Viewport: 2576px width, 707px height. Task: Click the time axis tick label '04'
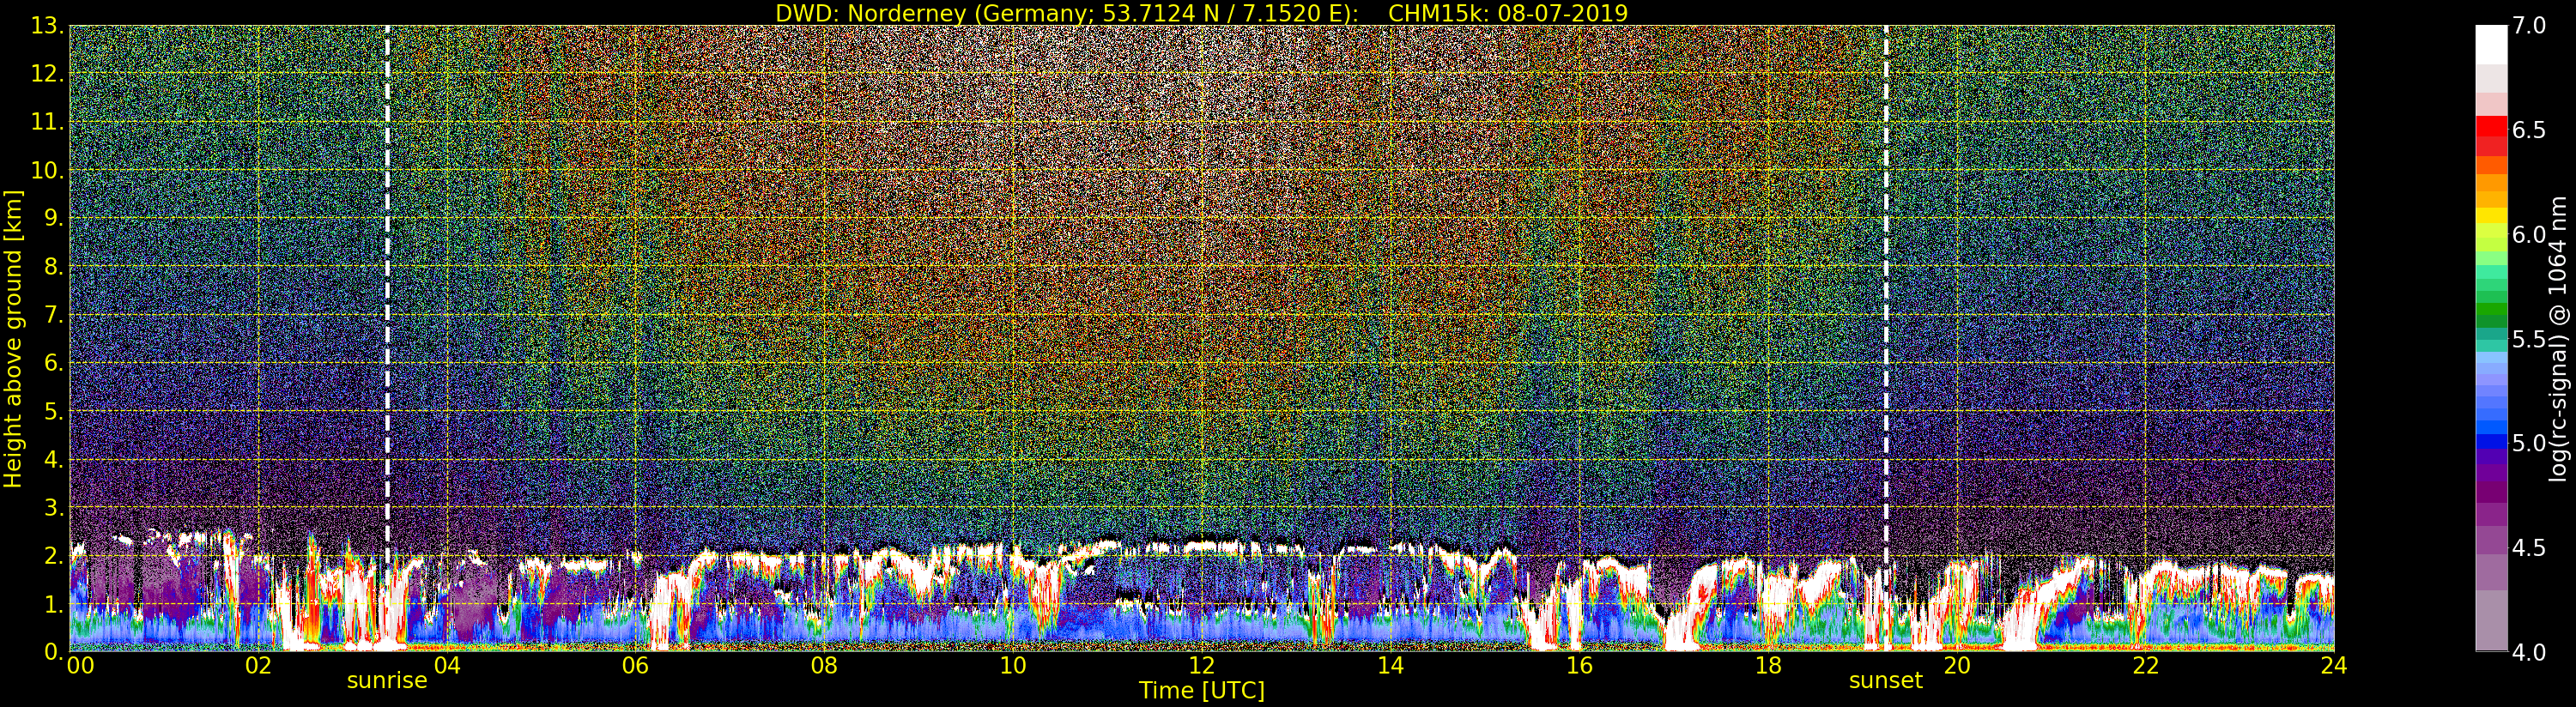(x=447, y=666)
